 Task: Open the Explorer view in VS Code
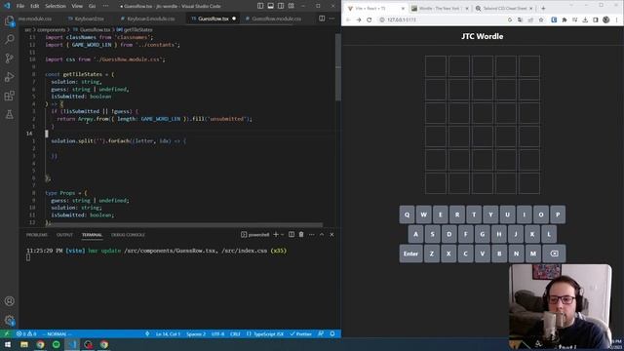click(9, 20)
